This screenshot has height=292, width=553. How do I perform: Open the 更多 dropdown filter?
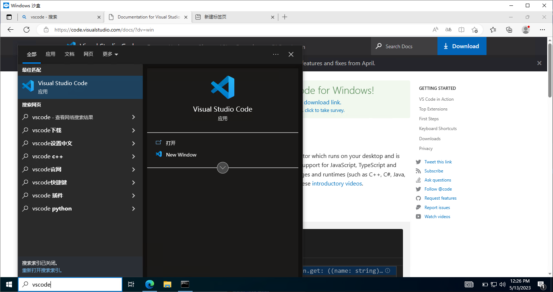pos(110,54)
